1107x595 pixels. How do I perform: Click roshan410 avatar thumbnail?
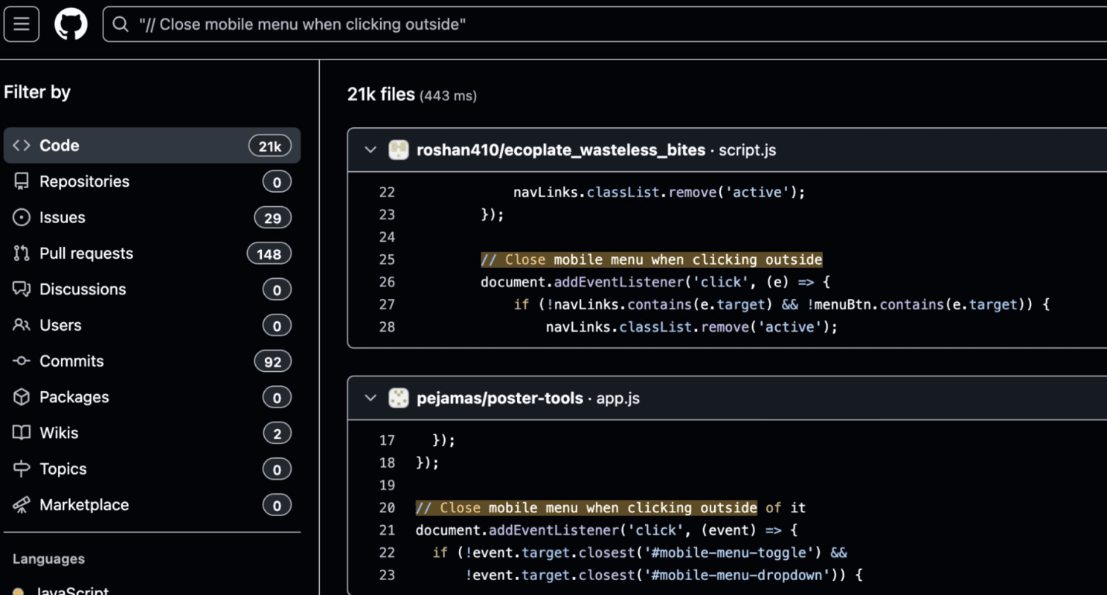click(399, 150)
